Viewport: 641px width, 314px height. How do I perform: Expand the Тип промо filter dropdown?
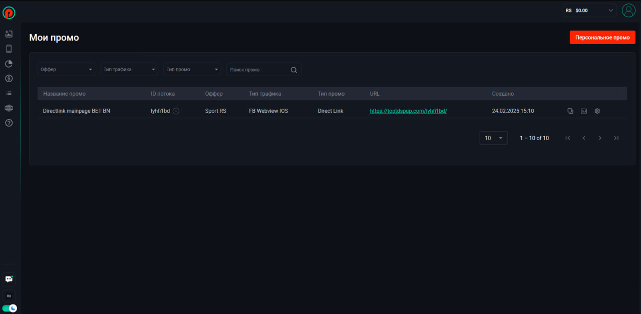pos(192,70)
